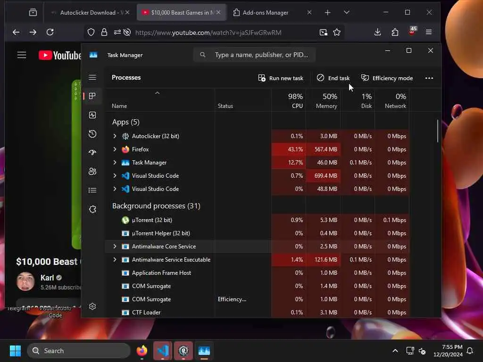Click the tracking protection shield icon

tap(91, 33)
